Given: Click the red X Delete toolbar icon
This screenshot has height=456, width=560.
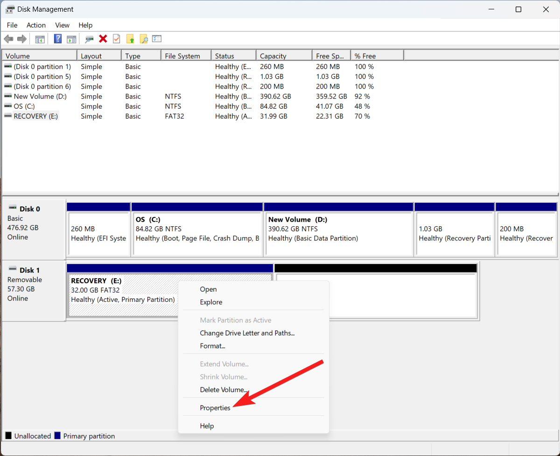Looking at the screenshot, I should pos(103,39).
